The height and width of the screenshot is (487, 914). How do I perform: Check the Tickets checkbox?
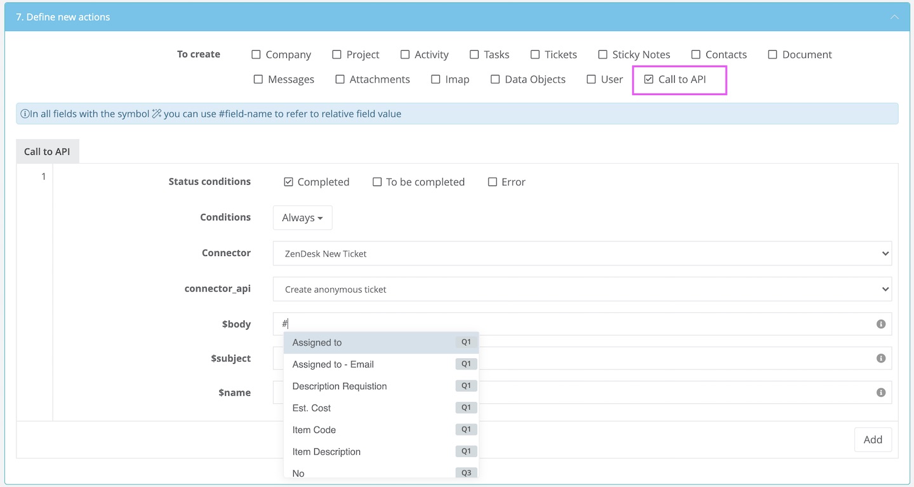click(534, 55)
